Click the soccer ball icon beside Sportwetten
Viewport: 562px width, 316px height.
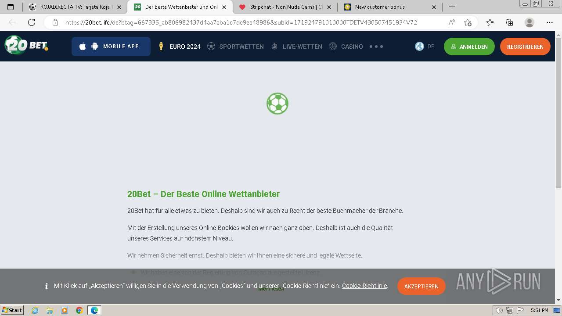211,46
